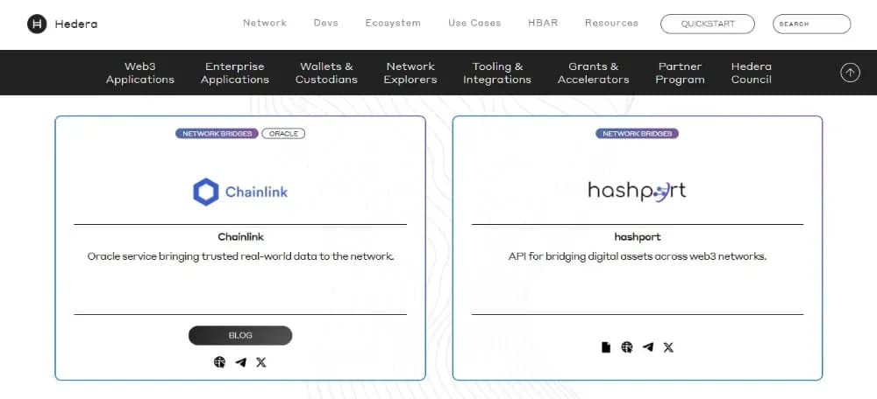Open Chainlink's X social icon
Screen dimensions: 877x399
[261, 362]
